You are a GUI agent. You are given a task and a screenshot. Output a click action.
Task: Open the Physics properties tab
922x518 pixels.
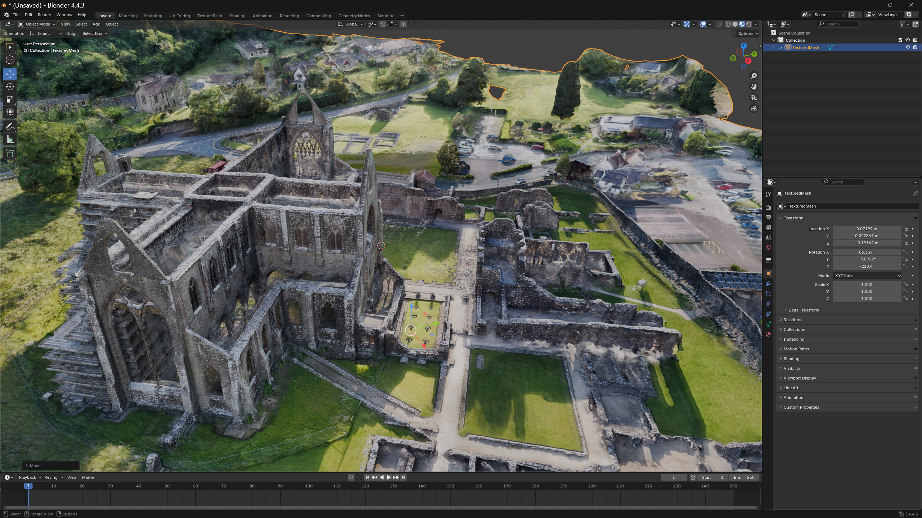768,304
